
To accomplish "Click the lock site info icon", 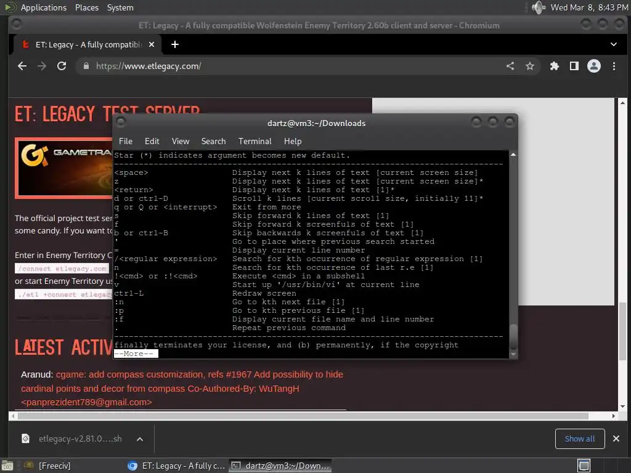I will [86, 66].
